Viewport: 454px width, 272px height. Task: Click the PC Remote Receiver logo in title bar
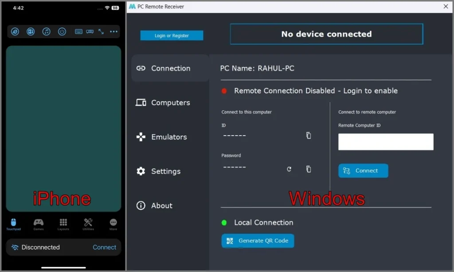(132, 6)
